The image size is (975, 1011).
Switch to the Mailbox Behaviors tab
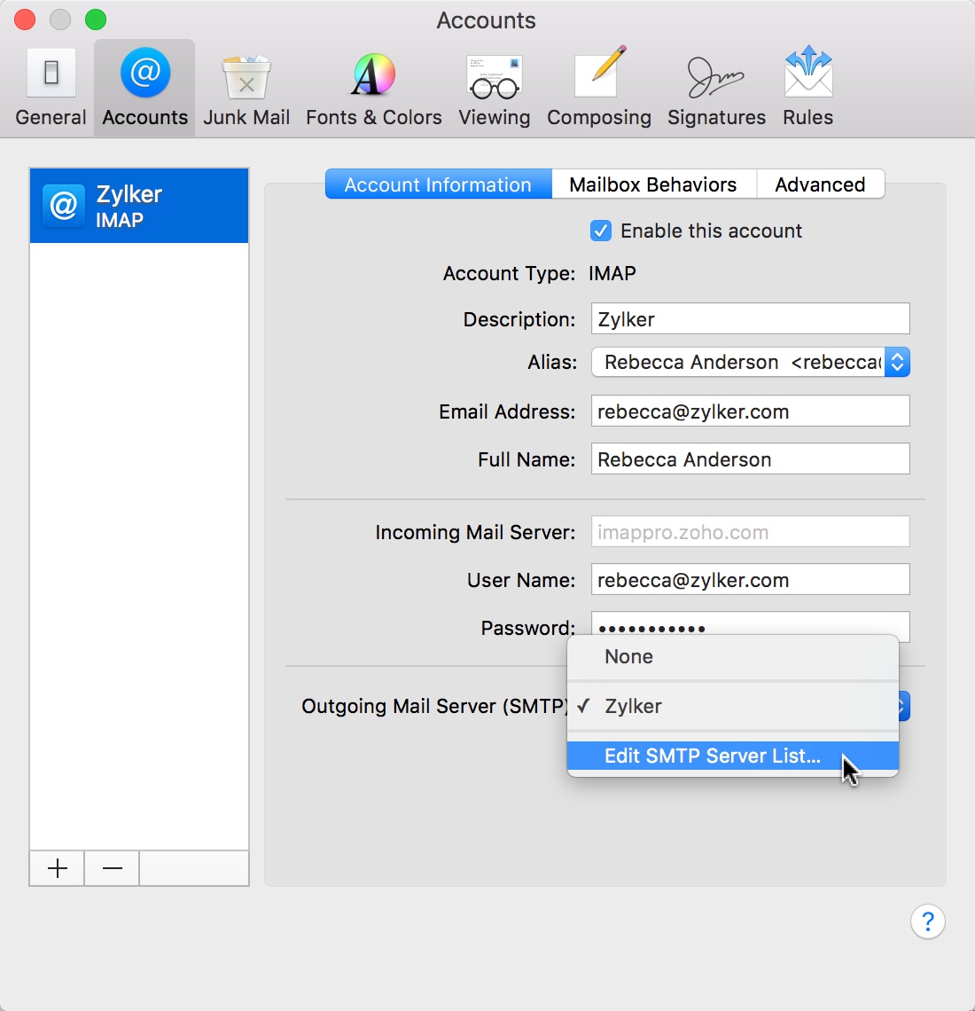653,184
